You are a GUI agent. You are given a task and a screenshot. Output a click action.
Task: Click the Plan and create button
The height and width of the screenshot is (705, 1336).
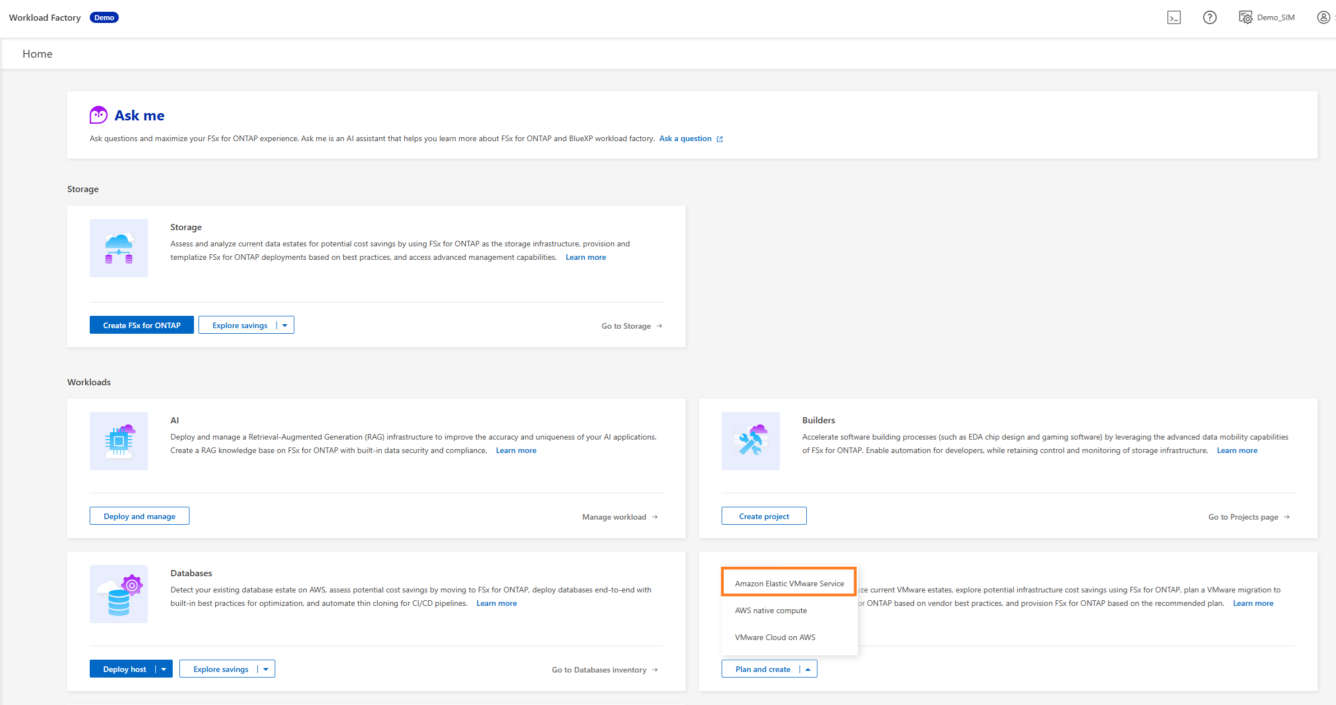tap(762, 669)
